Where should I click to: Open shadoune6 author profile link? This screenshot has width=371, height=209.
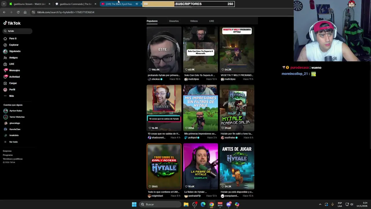coord(157,138)
